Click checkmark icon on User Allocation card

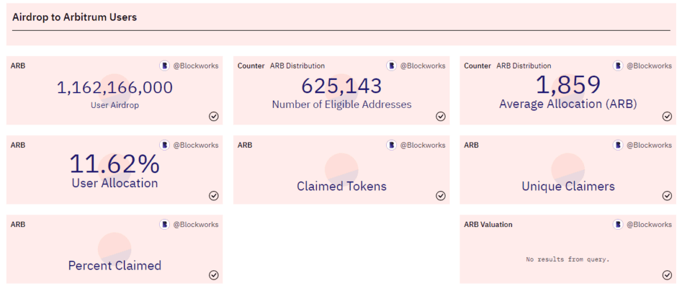[214, 196]
